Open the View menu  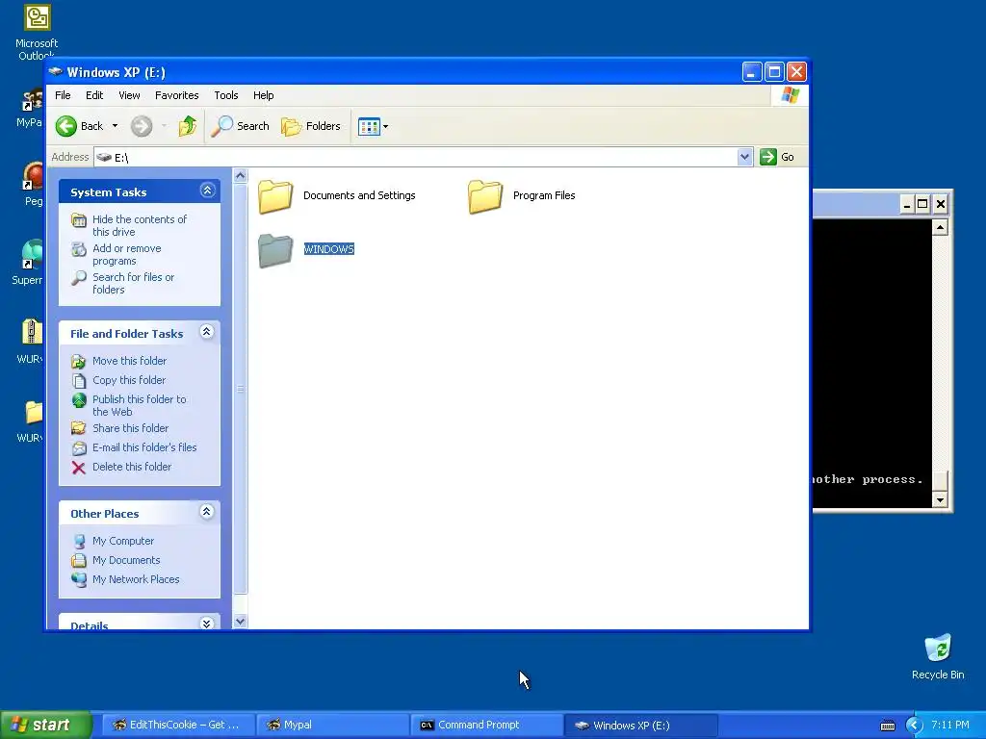click(129, 95)
